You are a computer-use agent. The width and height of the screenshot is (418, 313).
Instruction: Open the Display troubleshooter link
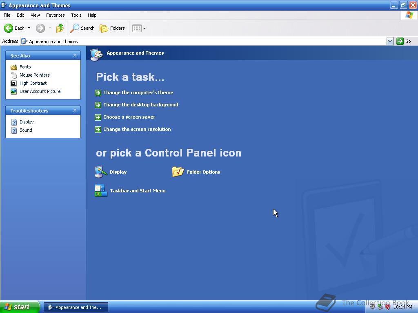27,122
